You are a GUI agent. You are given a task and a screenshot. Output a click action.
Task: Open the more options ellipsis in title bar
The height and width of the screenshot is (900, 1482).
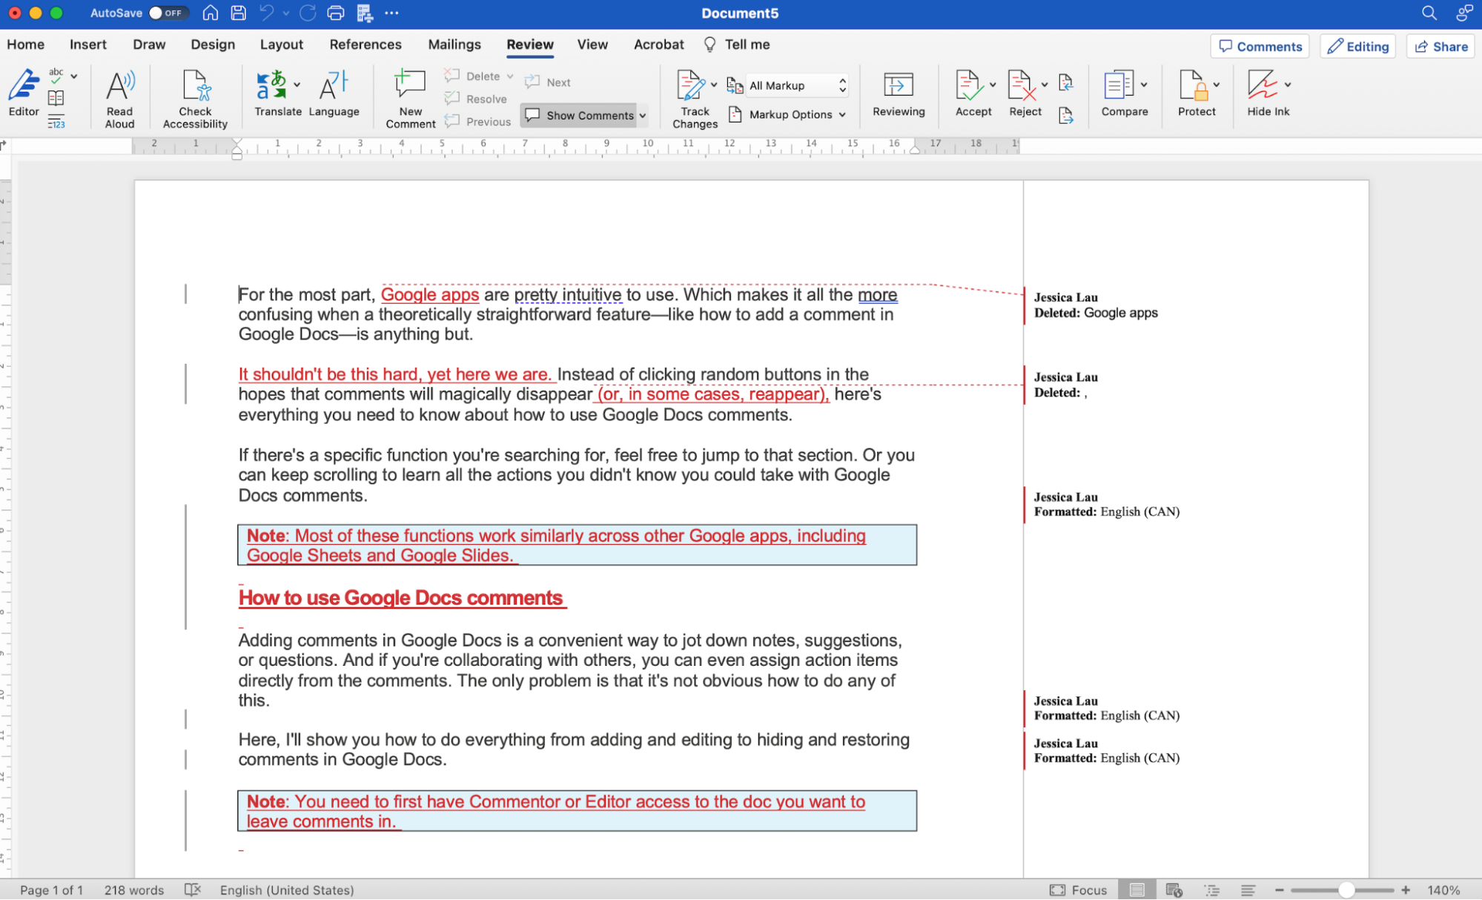click(x=392, y=13)
